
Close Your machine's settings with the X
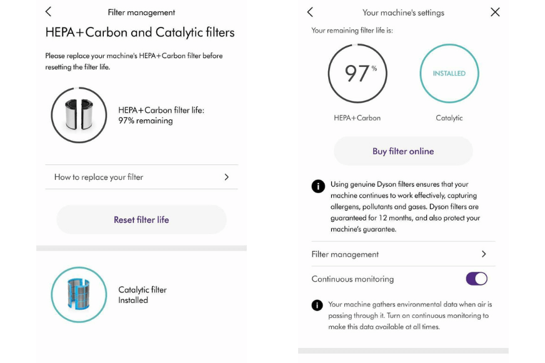(495, 11)
